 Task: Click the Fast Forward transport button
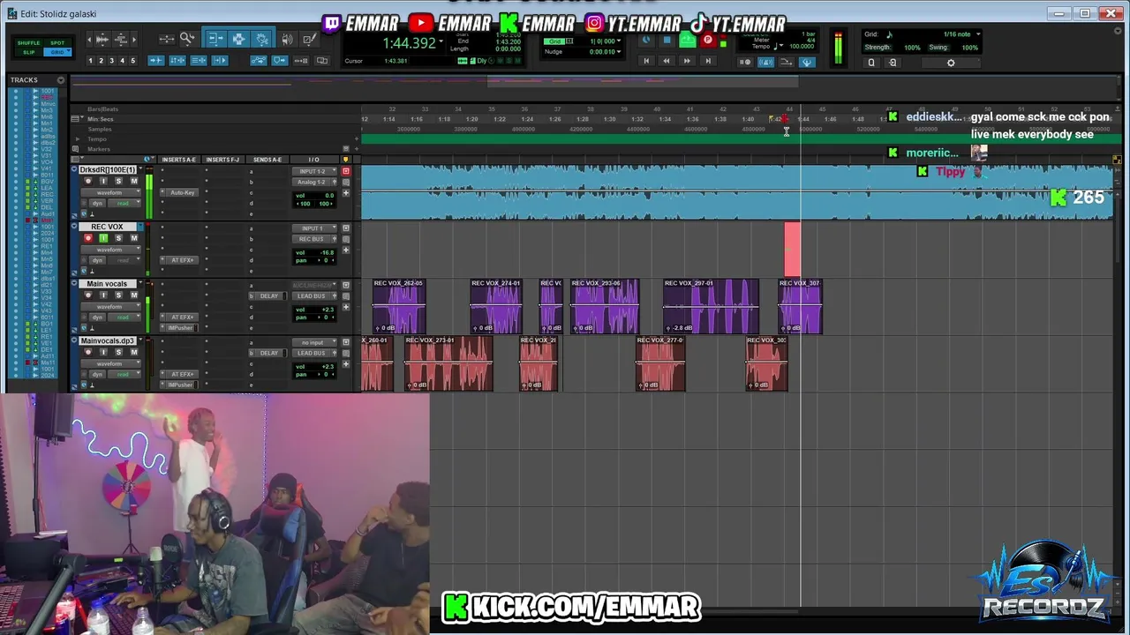click(x=687, y=61)
